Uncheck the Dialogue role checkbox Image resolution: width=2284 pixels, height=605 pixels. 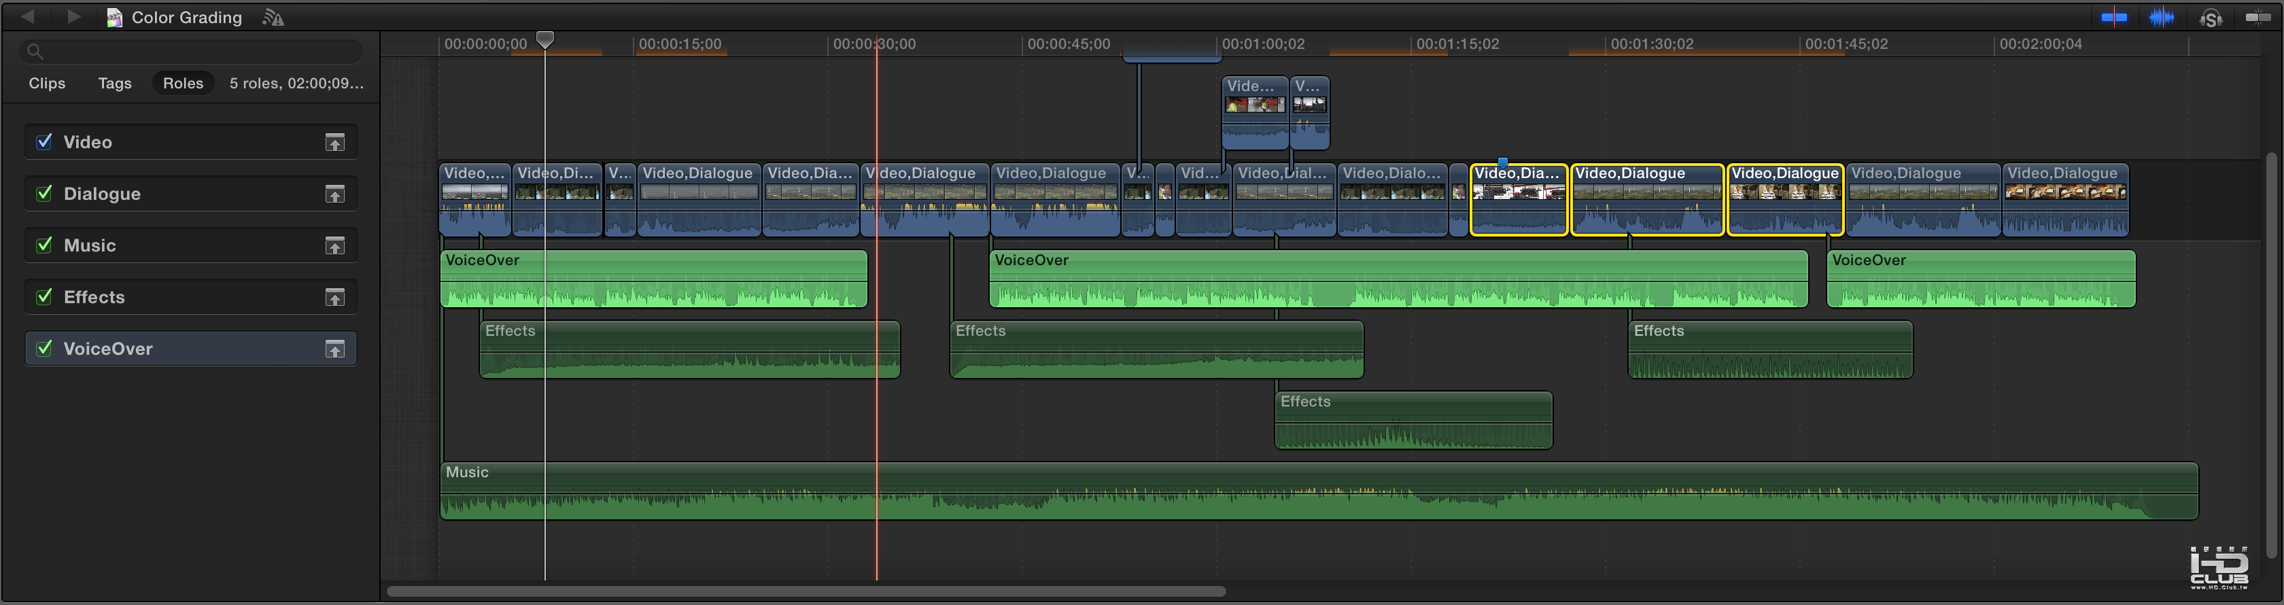(44, 193)
